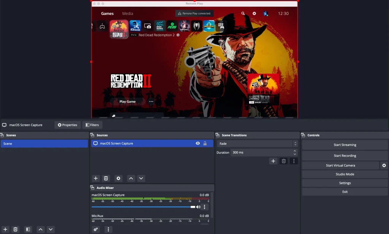Click Start Streaming button
Image resolution: width=389 pixels, height=234 pixels.
[x=345, y=145]
